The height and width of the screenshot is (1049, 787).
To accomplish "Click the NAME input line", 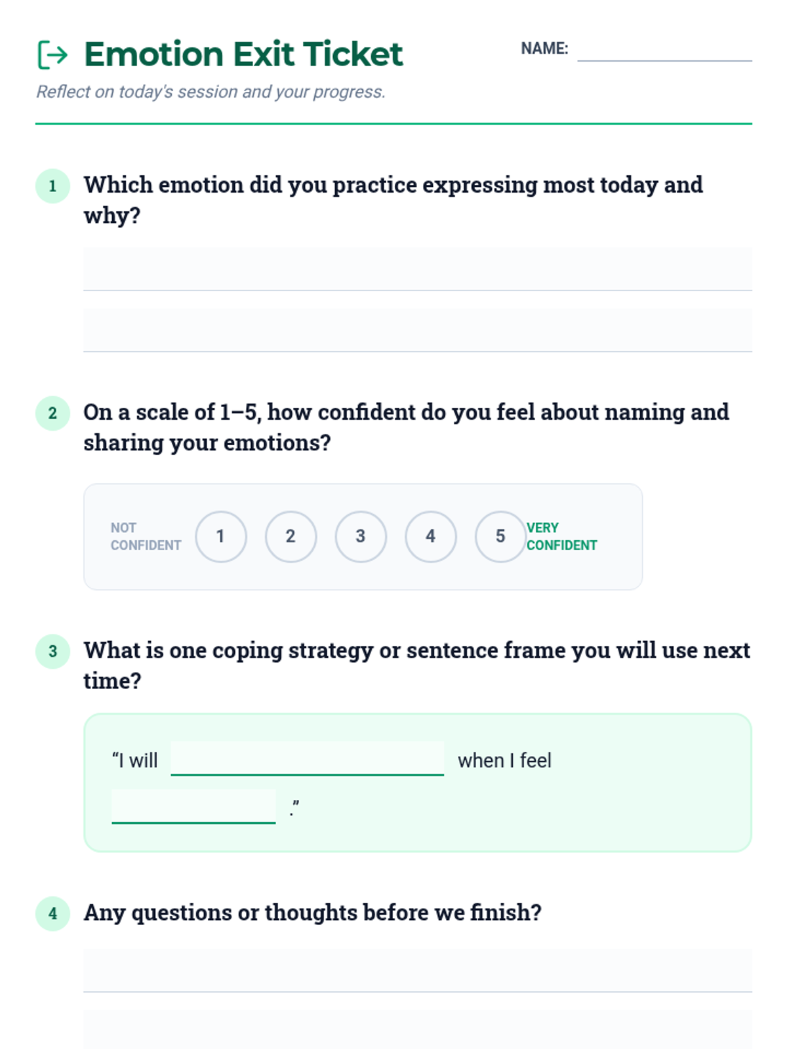I will [x=664, y=50].
